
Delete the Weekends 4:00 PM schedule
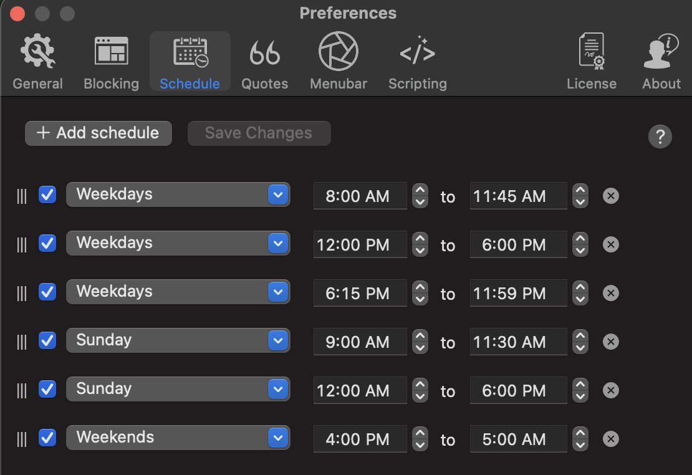click(x=611, y=439)
